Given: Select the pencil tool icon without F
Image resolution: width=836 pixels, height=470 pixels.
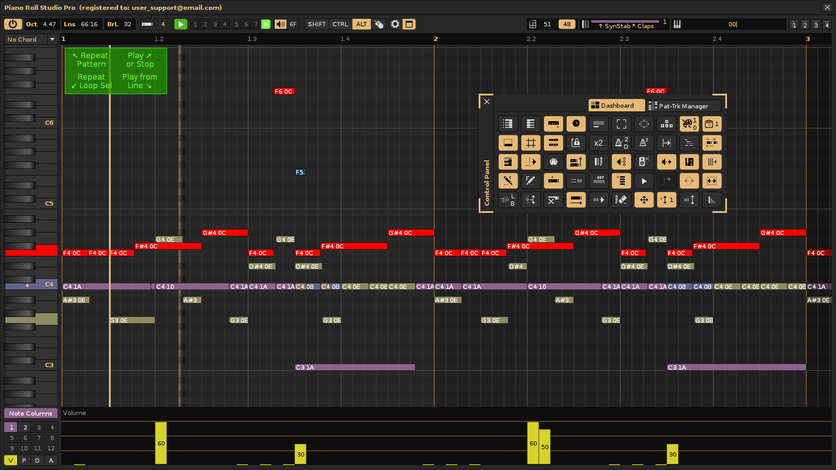Looking at the screenshot, I should click(x=508, y=181).
